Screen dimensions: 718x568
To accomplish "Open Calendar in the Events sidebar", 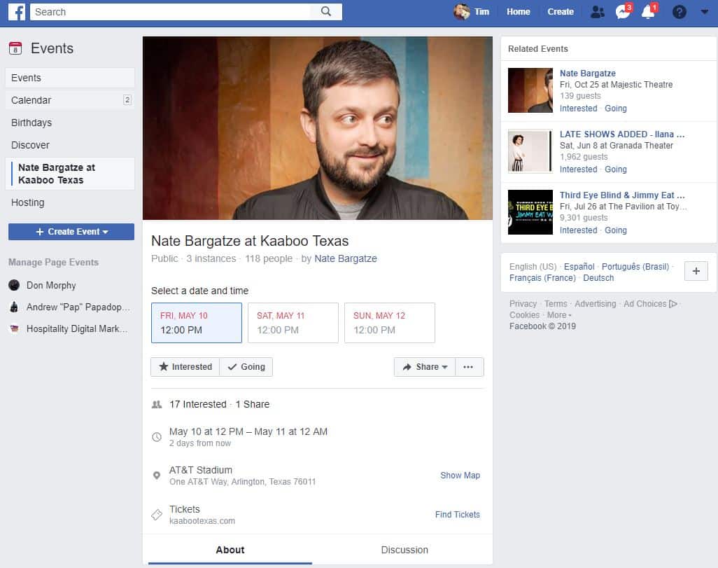I will pyautogui.click(x=70, y=100).
